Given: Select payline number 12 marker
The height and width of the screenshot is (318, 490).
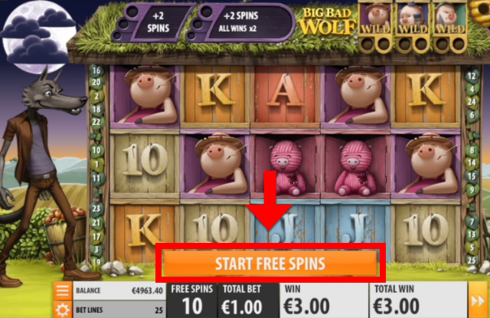Looking at the screenshot, I should tap(472, 76).
